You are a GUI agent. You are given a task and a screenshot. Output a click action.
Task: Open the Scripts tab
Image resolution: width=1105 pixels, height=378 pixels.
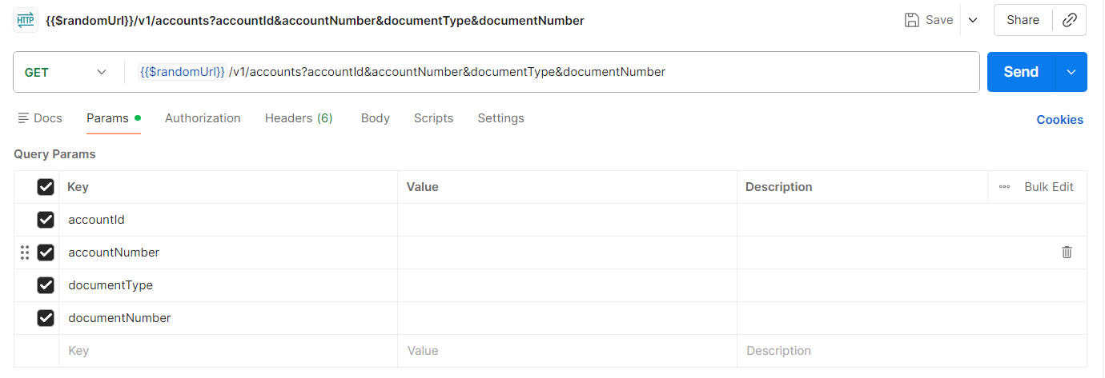coord(433,118)
